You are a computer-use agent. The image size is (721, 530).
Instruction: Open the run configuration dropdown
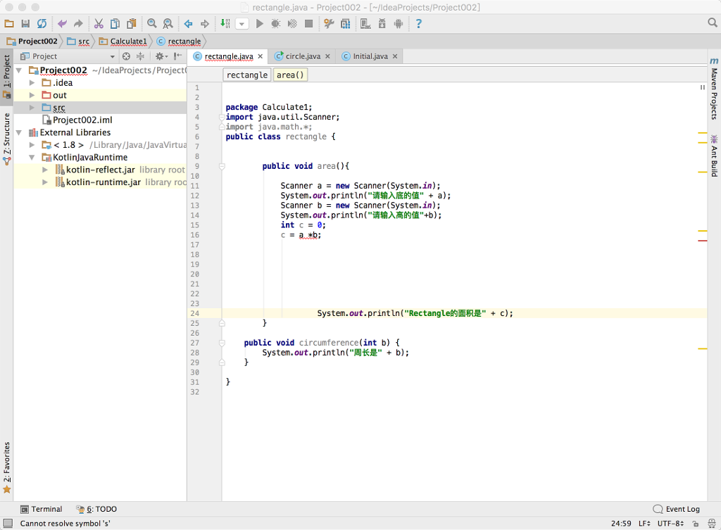point(242,24)
